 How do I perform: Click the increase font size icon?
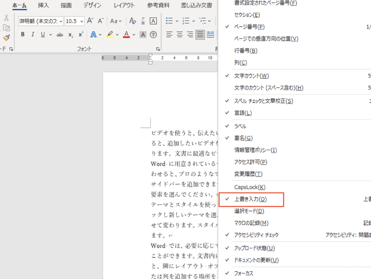click(90, 21)
